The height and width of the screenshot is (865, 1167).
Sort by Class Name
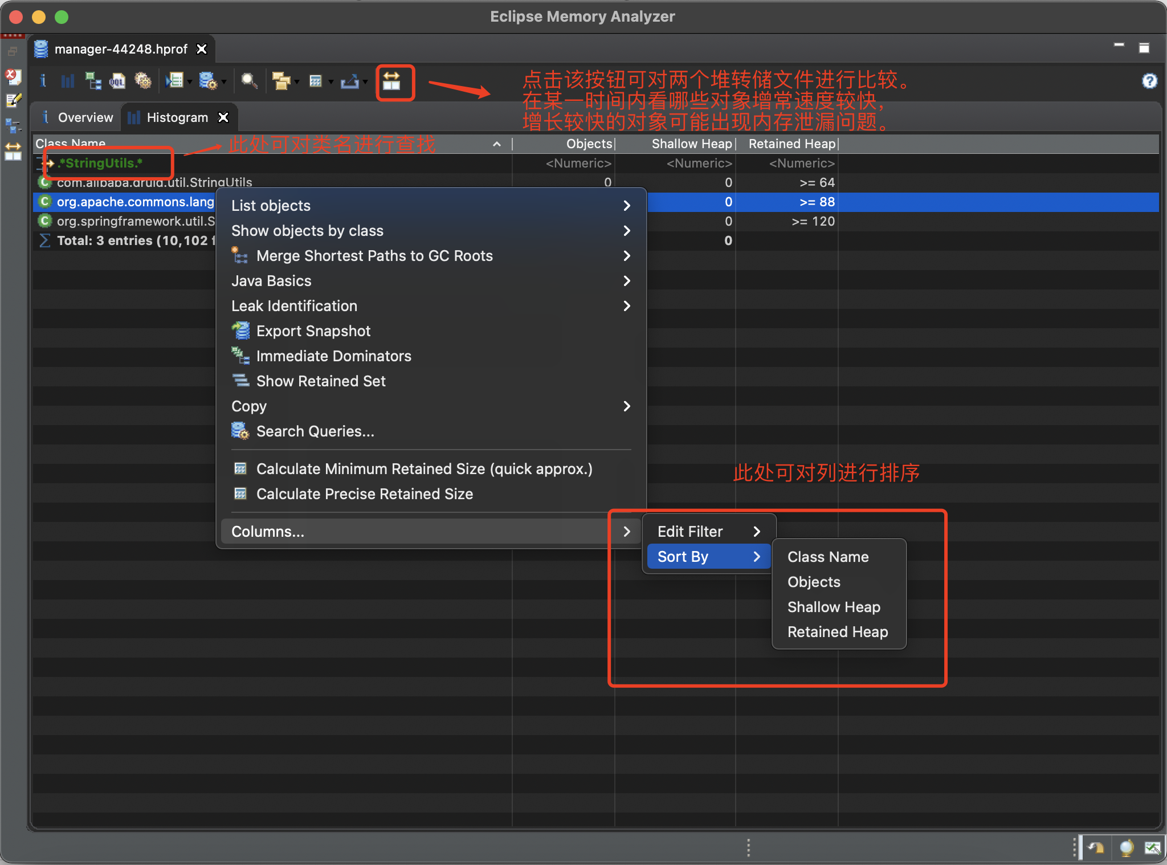[839, 557]
